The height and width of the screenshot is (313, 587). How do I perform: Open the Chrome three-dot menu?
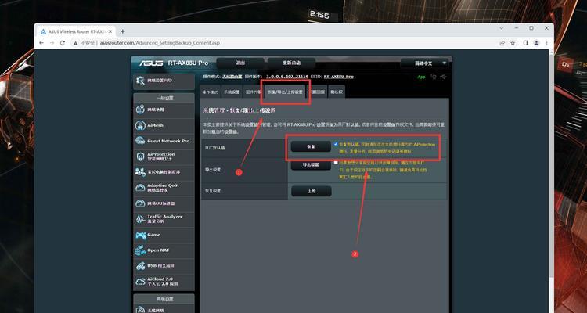[x=547, y=43]
